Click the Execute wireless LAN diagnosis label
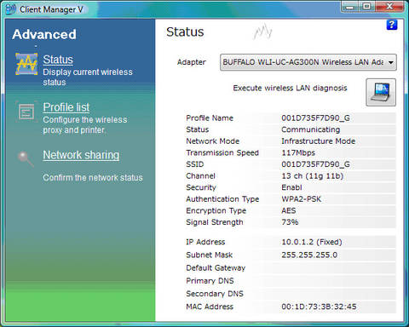The image size is (409, 327). (290, 88)
